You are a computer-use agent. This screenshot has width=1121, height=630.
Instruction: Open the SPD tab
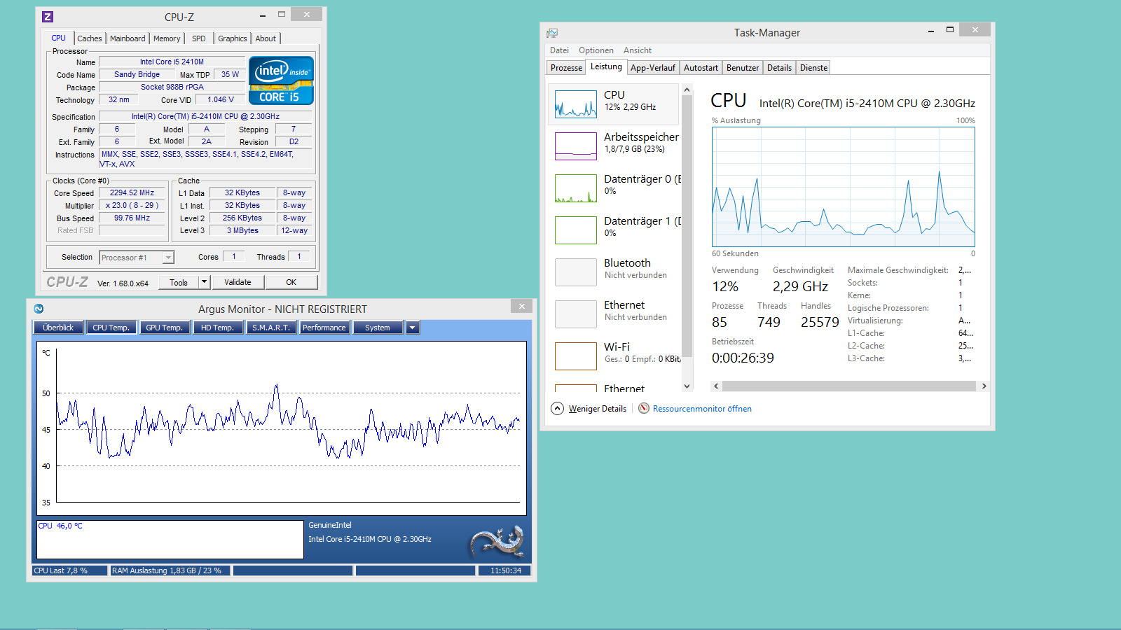199,38
